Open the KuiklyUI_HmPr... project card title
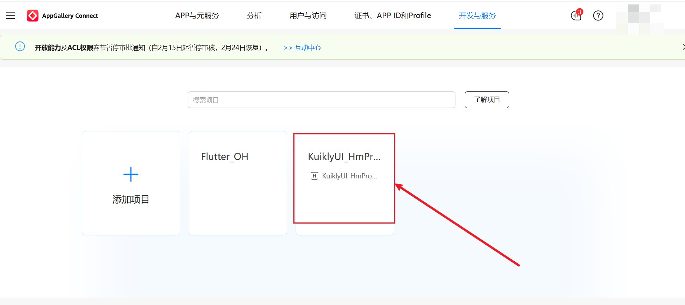The height and width of the screenshot is (305, 685). click(x=344, y=157)
